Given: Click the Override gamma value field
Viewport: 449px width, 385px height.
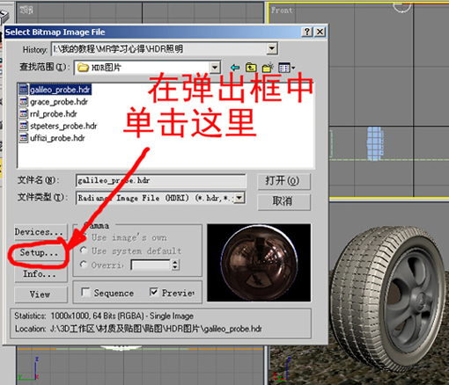Looking at the screenshot, I should click(x=151, y=265).
